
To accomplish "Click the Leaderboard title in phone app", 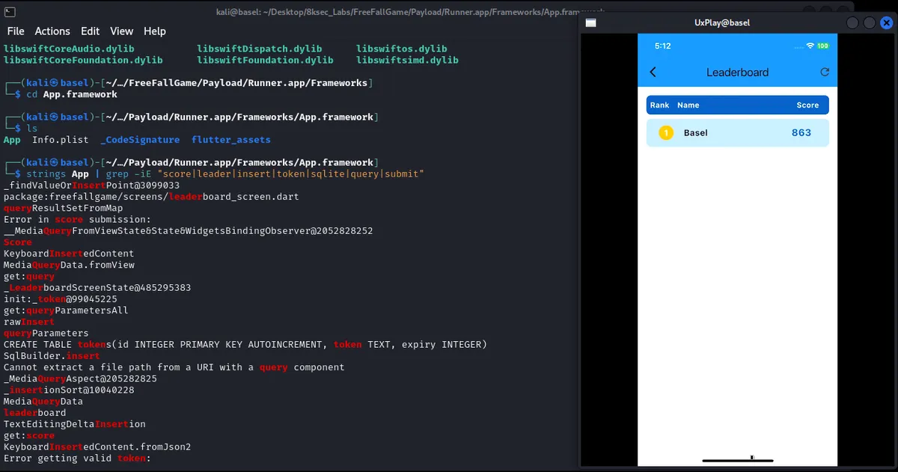I will [737, 73].
